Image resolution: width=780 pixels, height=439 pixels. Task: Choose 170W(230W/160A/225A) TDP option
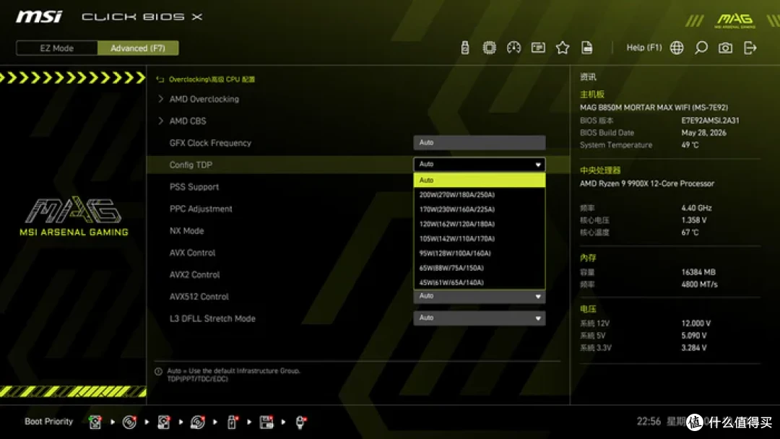479,209
